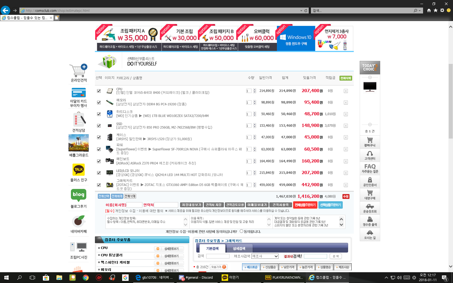Uncheck the CPU item checkbox

(99, 91)
